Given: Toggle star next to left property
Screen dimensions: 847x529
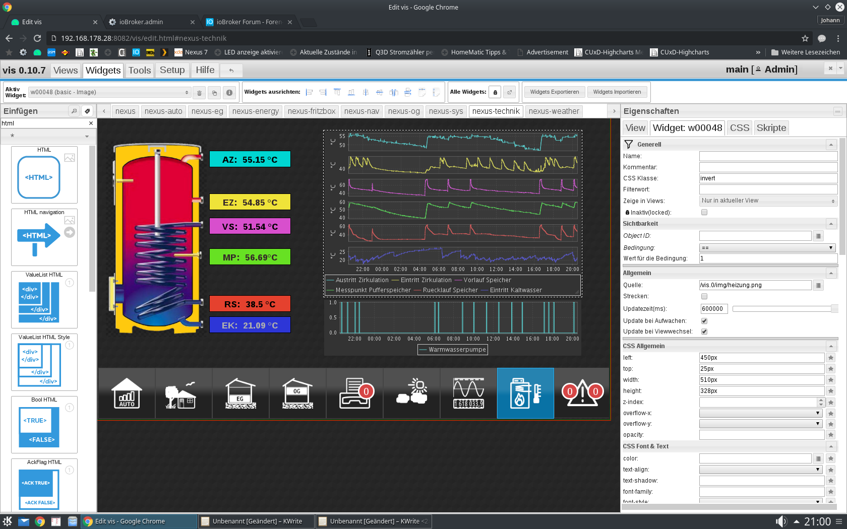Looking at the screenshot, I should pos(831,358).
